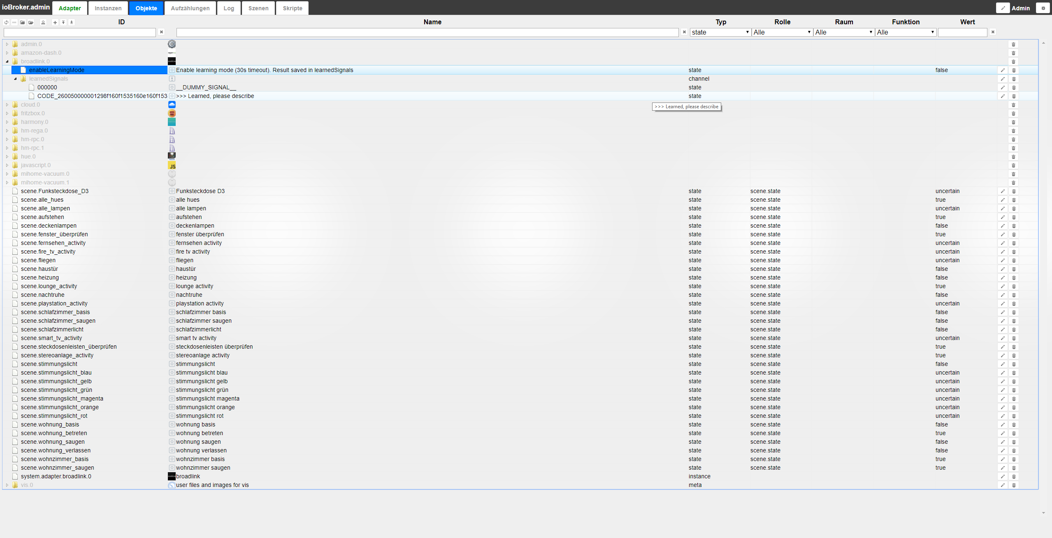Click the pencil edit icon for enableLearningMode row
The width and height of the screenshot is (1052, 538).
(x=1003, y=70)
